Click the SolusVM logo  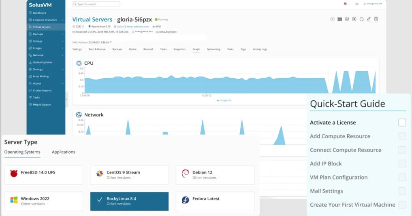pyautogui.click(x=40, y=5)
